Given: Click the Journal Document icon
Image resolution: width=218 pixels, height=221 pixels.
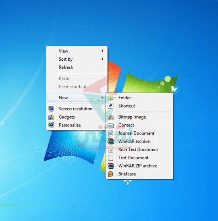Looking at the screenshot, I should [111, 133].
